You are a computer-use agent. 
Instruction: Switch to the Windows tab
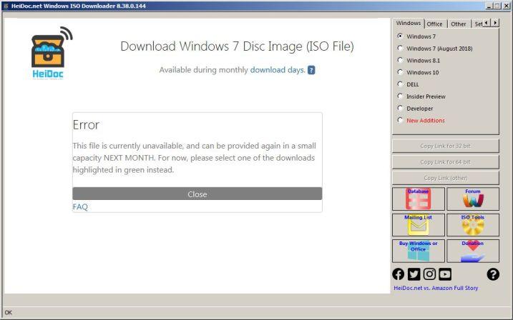point(409,23)
